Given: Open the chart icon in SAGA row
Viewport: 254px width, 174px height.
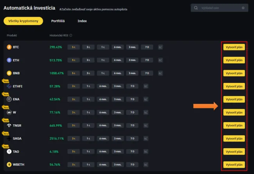Looking at the screenshot, I should [x=146, y=138].
